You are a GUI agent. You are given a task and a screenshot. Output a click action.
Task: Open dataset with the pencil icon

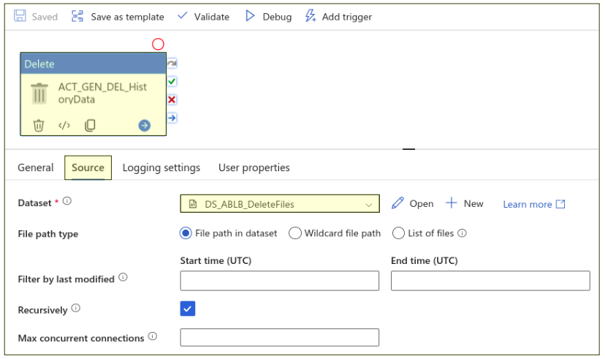coord(397,203)
